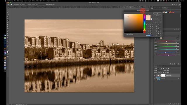Select the Crop tool

8,17
